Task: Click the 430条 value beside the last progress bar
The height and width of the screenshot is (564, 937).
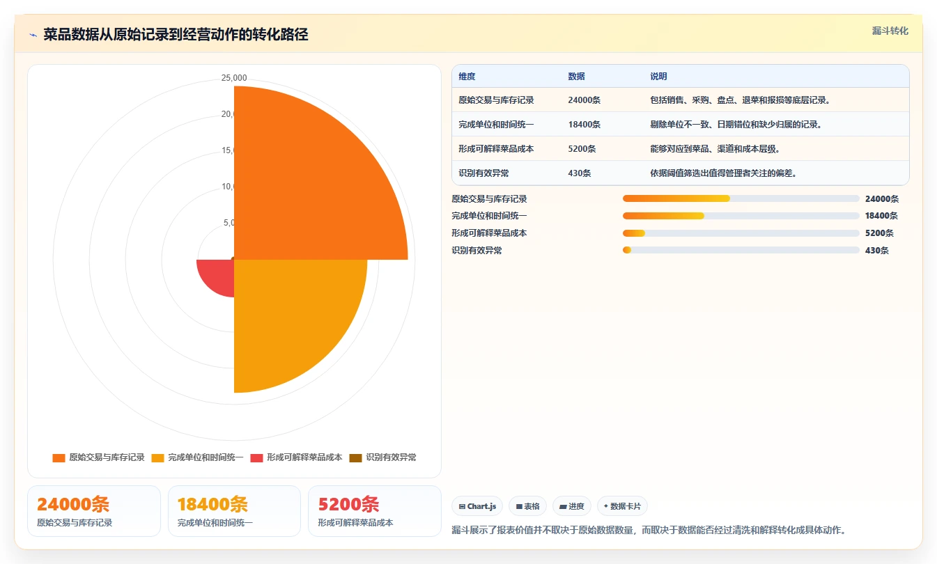Action: pyautogui.click(x=877, y=250)
